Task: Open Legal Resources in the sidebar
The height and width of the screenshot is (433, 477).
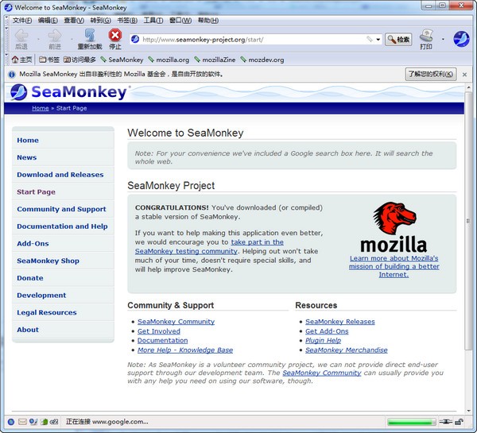Action: pyautogui.click(x=47, y=312)
